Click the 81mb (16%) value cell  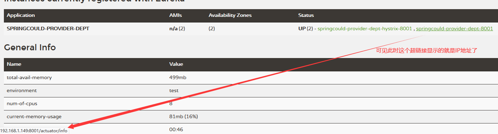click(x=183, y=116)
